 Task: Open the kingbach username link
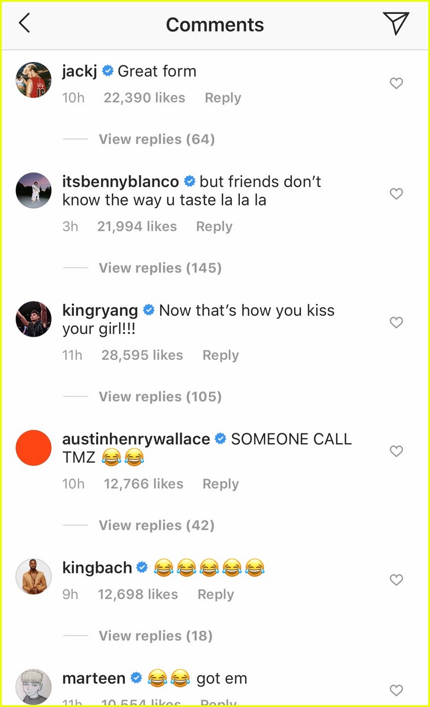[x=97, y=568]
